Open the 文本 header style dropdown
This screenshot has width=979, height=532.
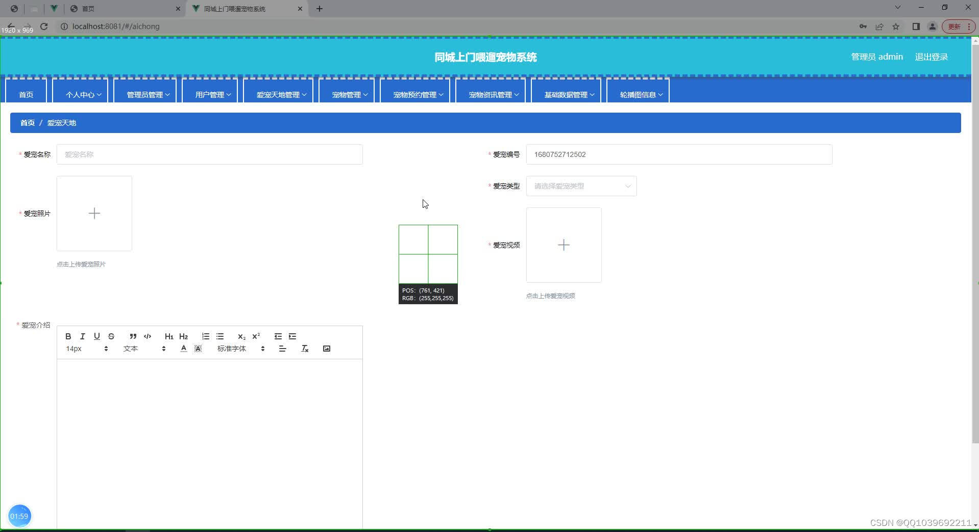[x=144, y=349]
